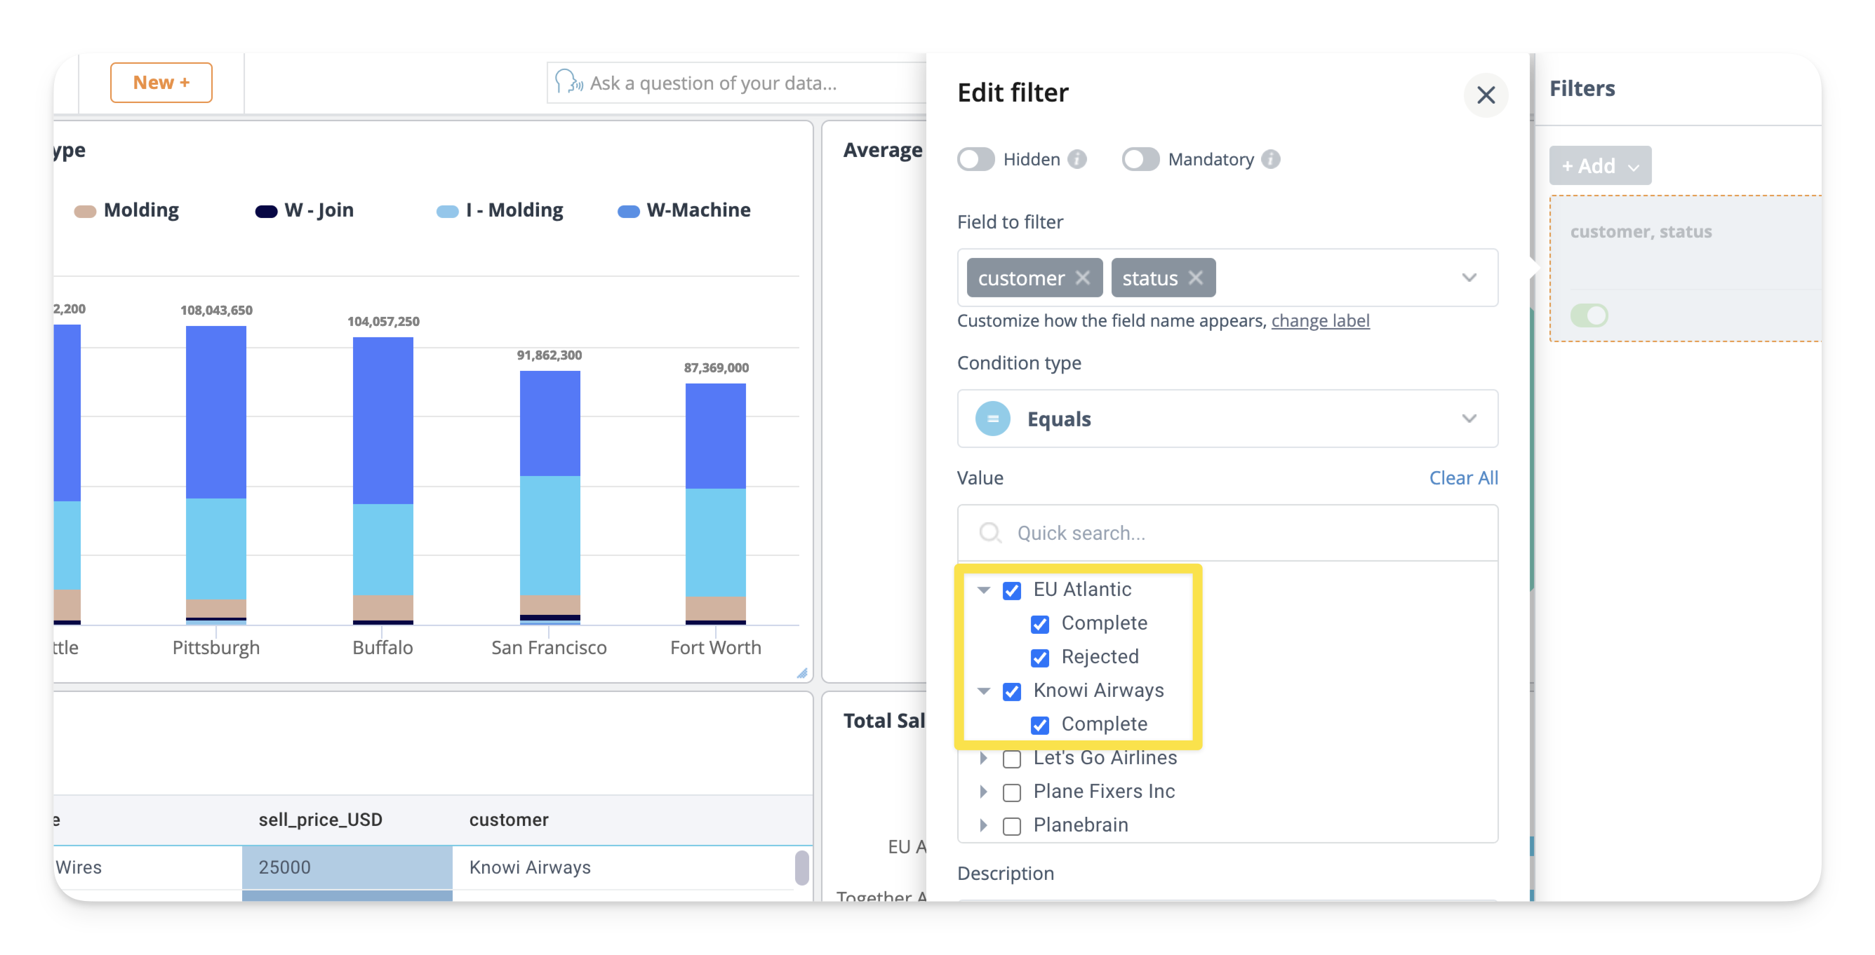Click the Equals condition icon

tap(992, 419)
